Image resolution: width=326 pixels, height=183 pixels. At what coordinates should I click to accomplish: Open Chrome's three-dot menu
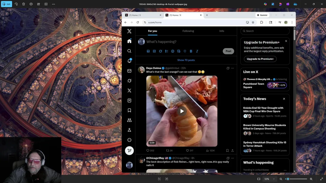tap(292, 22)
